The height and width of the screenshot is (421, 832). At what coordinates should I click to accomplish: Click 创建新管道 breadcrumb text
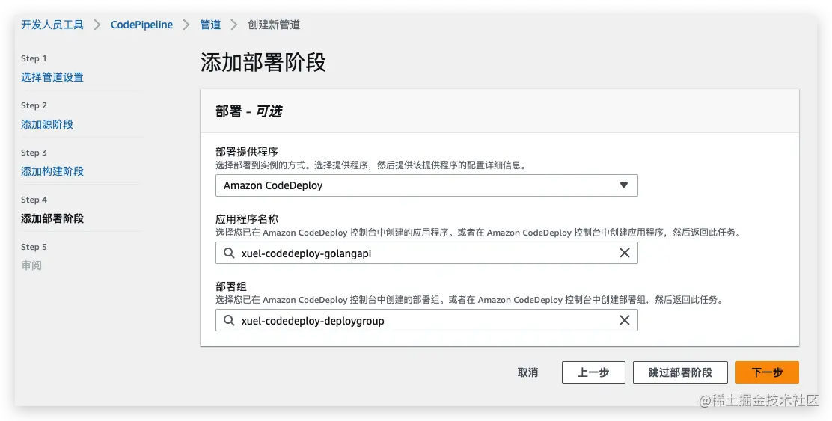click(x=274, y=25)
